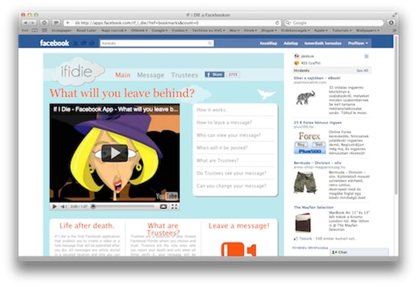Expand the Techline és HVG bookmarks folder
This screenshot has width=417, height=287.
click(208, 30)
